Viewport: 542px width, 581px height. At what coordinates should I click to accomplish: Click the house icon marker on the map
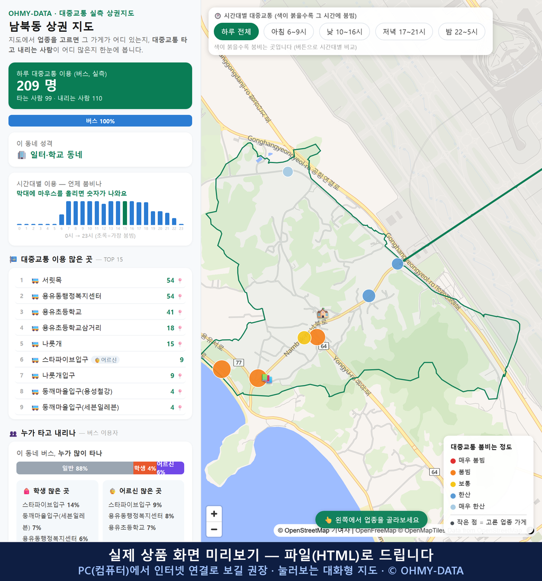(322, 313)
